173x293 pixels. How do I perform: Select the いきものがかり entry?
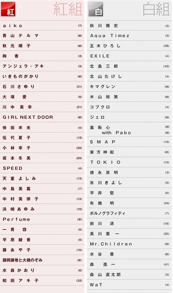(42, 76)
